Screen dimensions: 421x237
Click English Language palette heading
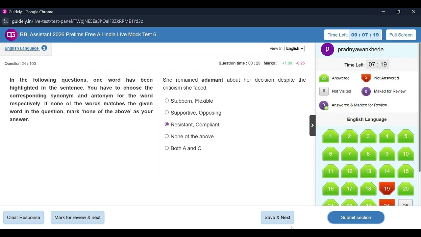click(x=367, y=119)
